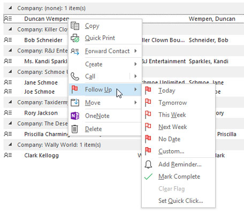Expand the Create submenu arrow
This screenshot has height=214, width=244.
pyautogui.click(x=135, y=64)
